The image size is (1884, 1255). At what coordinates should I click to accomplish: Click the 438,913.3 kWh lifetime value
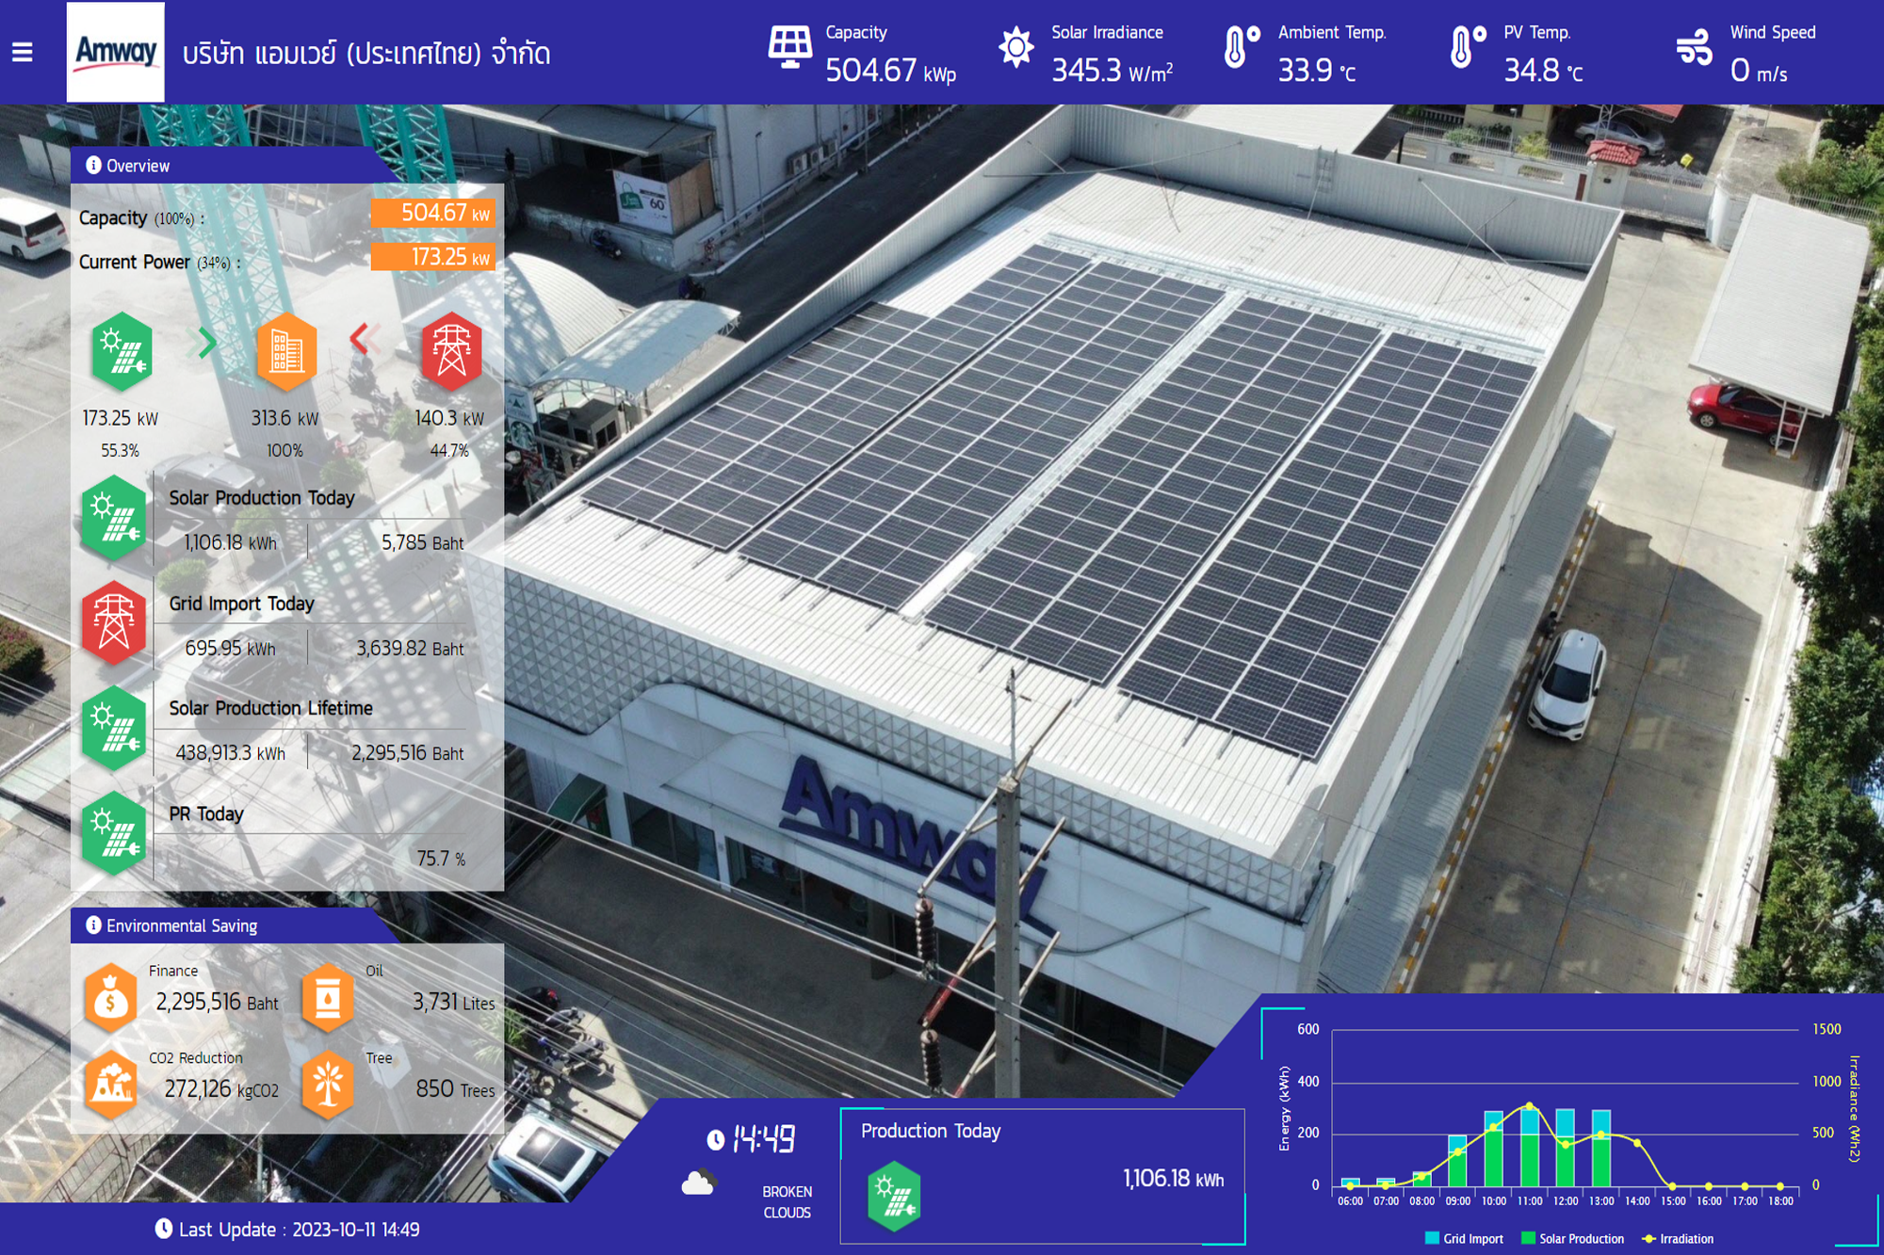pos(231,753)
